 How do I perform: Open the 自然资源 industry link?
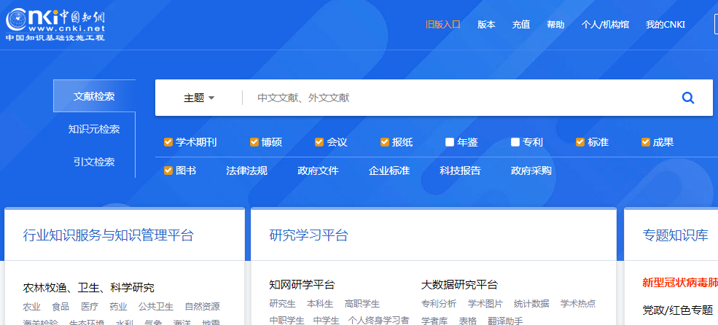(203, 307)
